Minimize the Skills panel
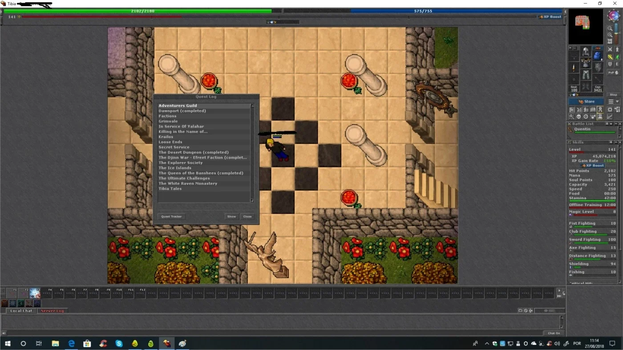Viewport: 623px width, 350px height. pos(616,142)
